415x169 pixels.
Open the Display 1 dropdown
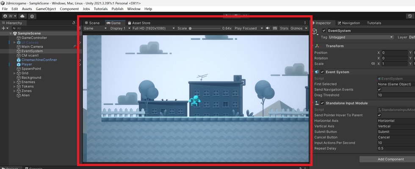point(120,28)
